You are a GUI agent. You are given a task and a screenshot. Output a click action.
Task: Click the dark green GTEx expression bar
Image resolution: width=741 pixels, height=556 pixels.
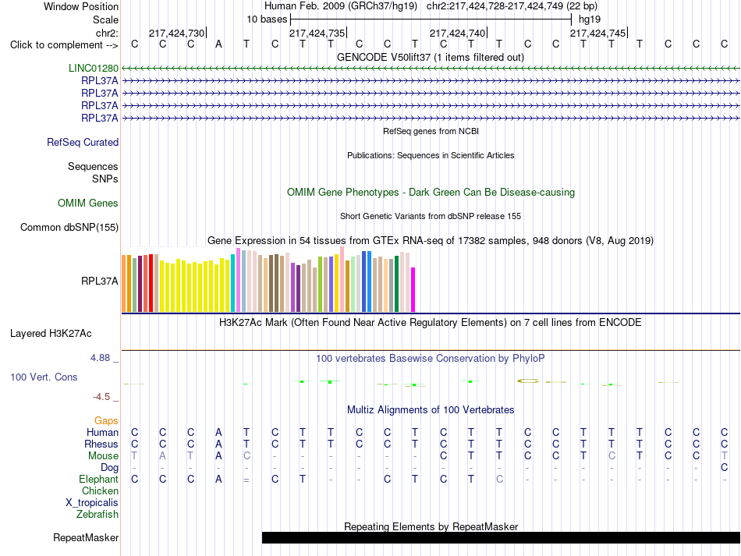pos(396,284)
